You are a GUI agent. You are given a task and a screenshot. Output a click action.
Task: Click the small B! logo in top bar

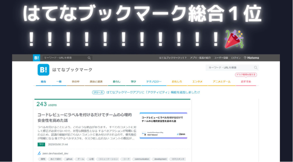tap(36, 58)
